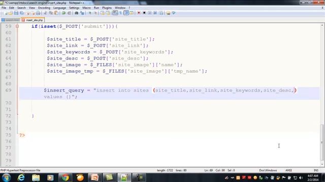Click the $site_keywords assignment line
The image size is (325, 182).
(110, 52)
